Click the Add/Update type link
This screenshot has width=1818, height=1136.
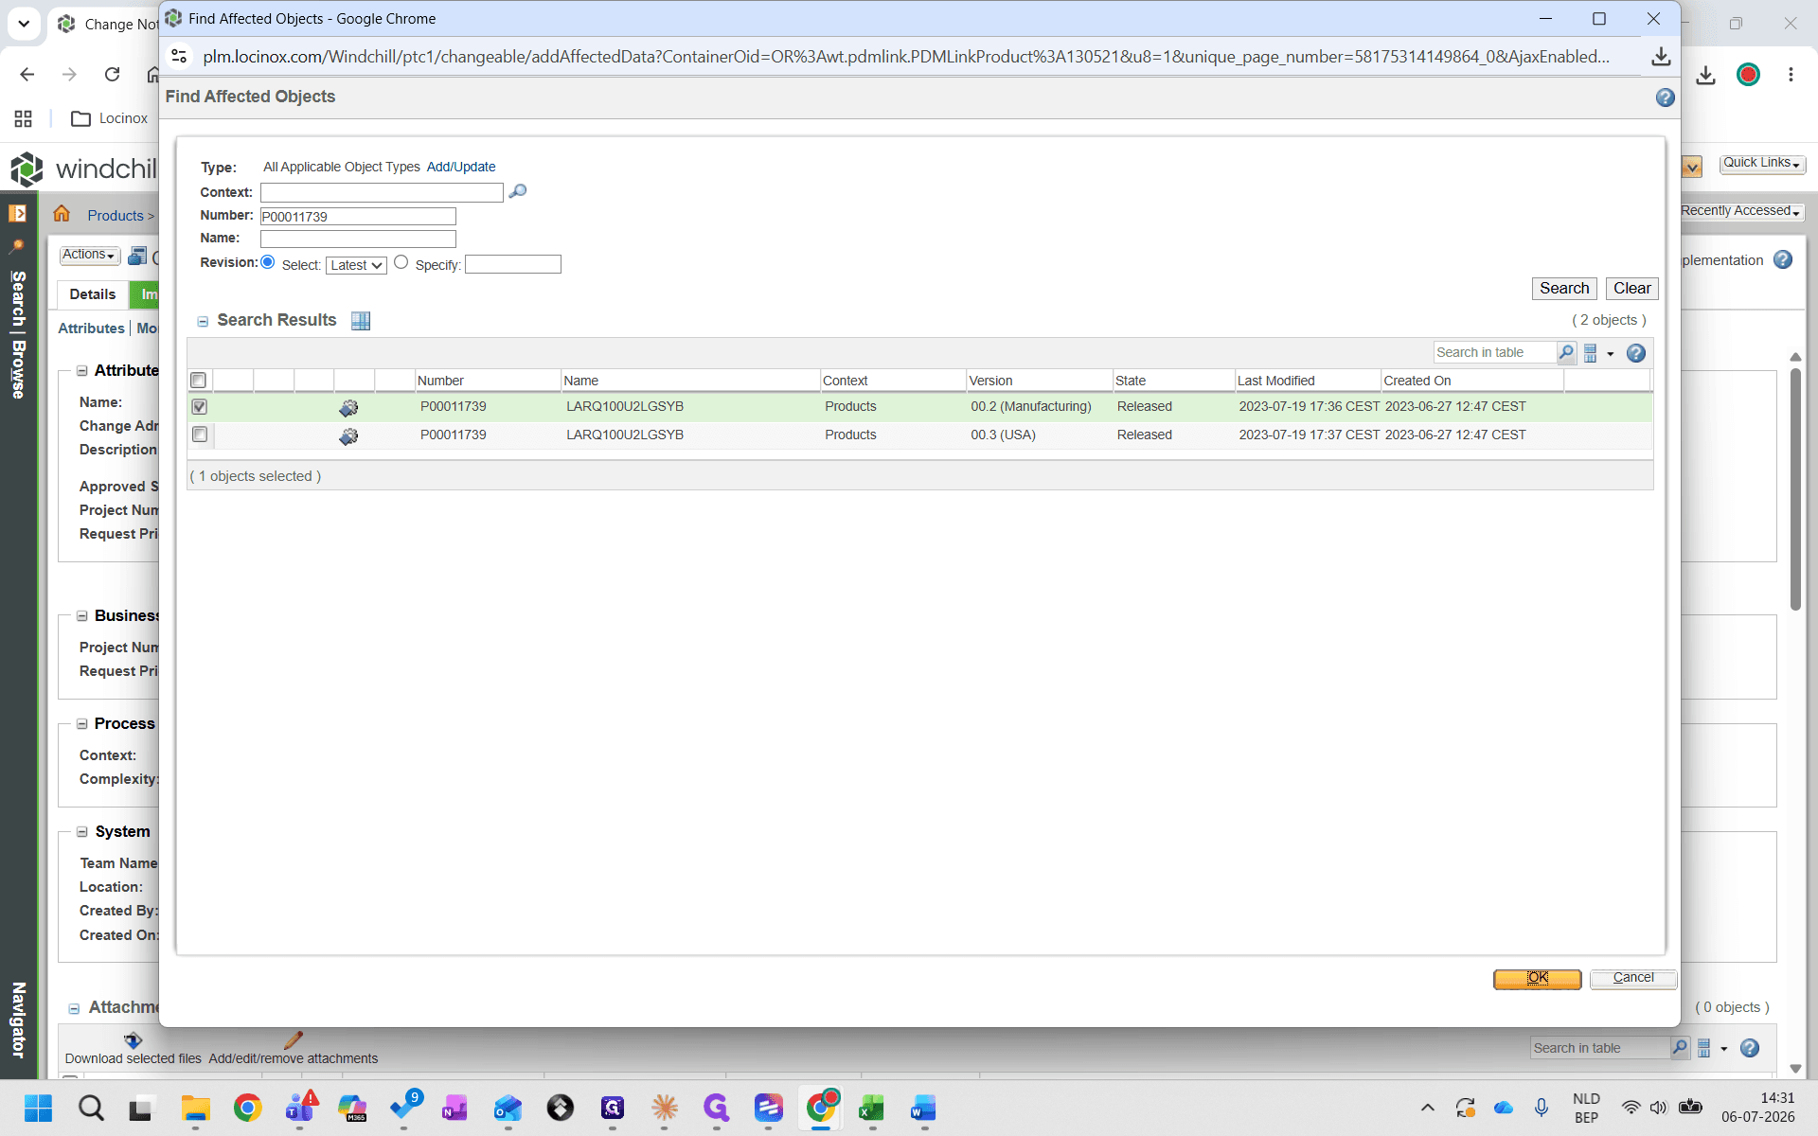tap(461, 167)
